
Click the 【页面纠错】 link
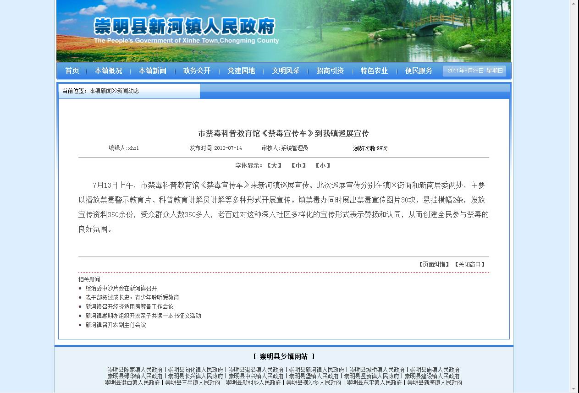(x=434, y=264)
